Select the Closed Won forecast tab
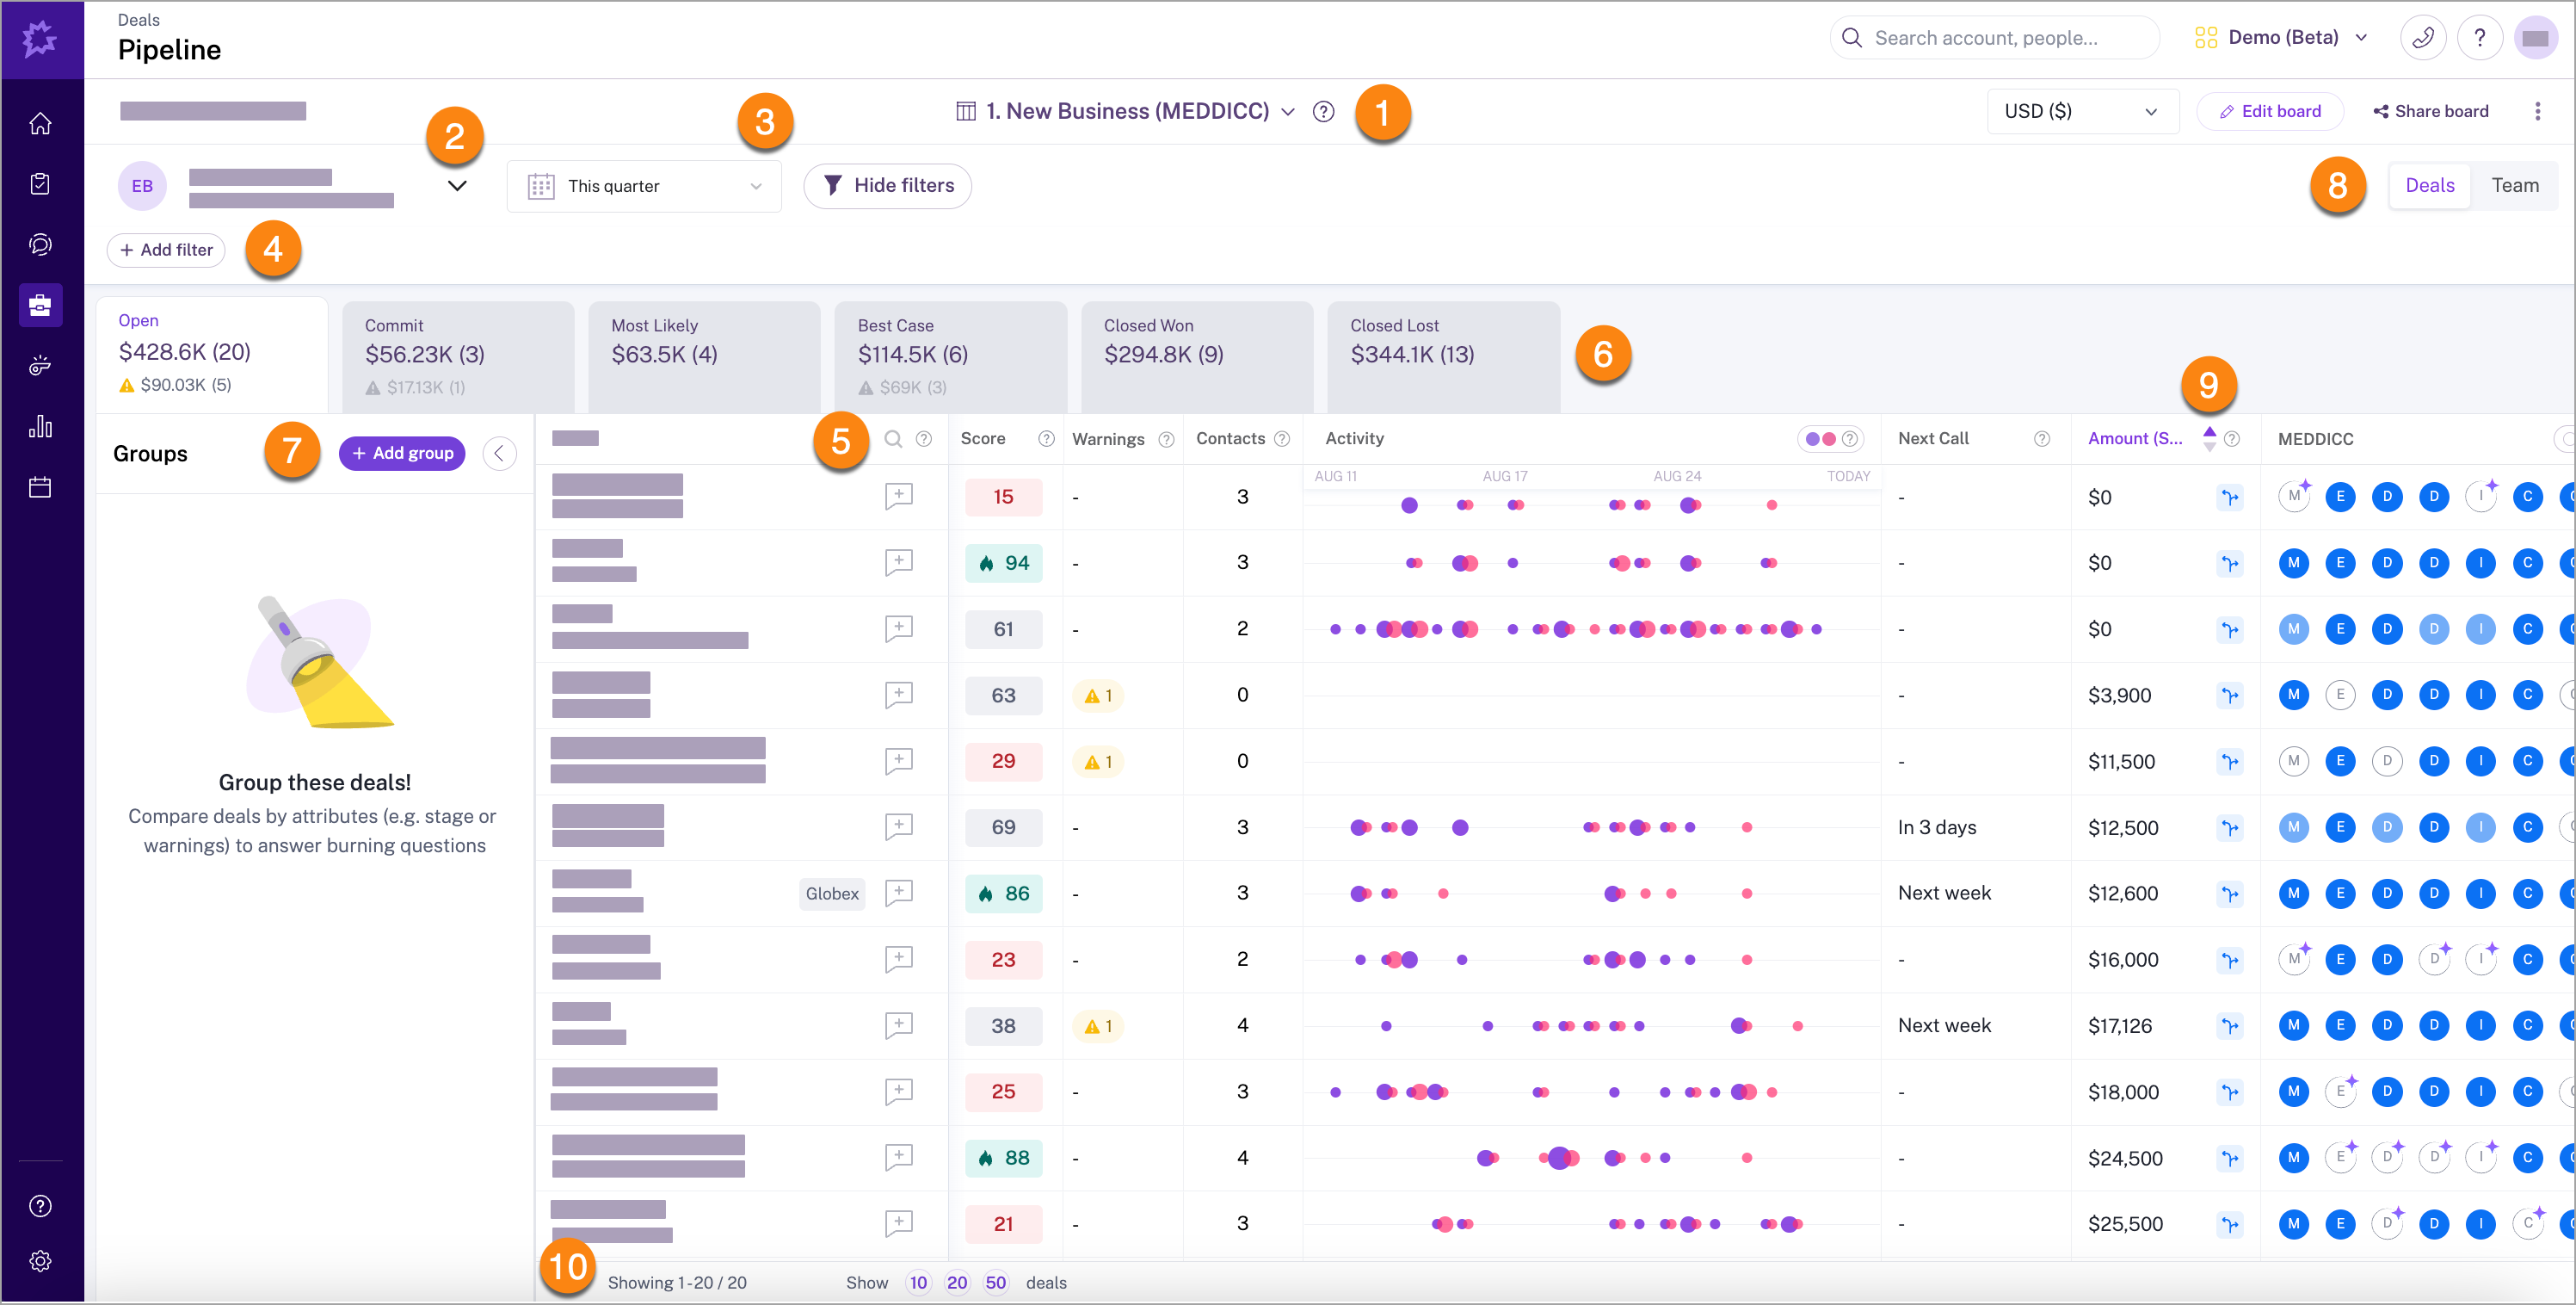Image resolution: width=2576 pixels, height=1305 pixels. click(1197, 356)
